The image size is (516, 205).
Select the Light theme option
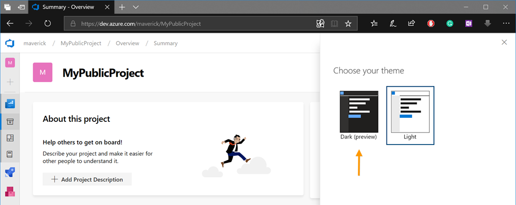410,115
